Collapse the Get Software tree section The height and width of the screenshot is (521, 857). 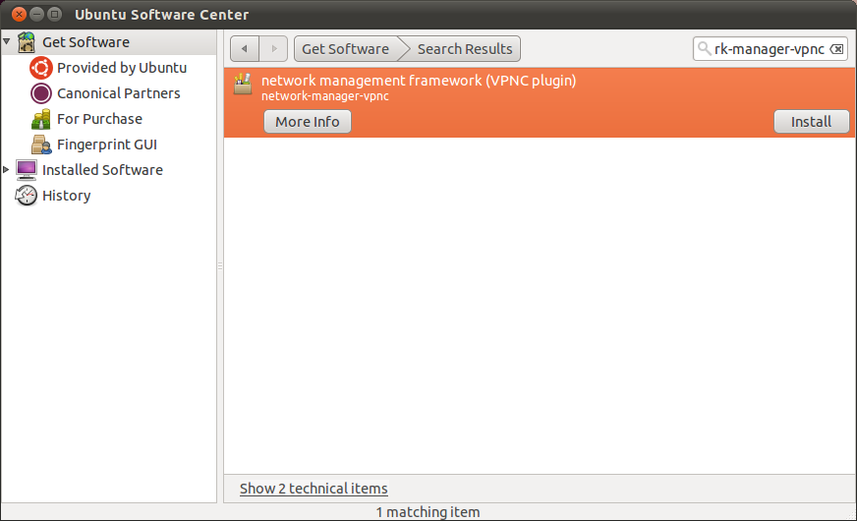tap(8, 42)
